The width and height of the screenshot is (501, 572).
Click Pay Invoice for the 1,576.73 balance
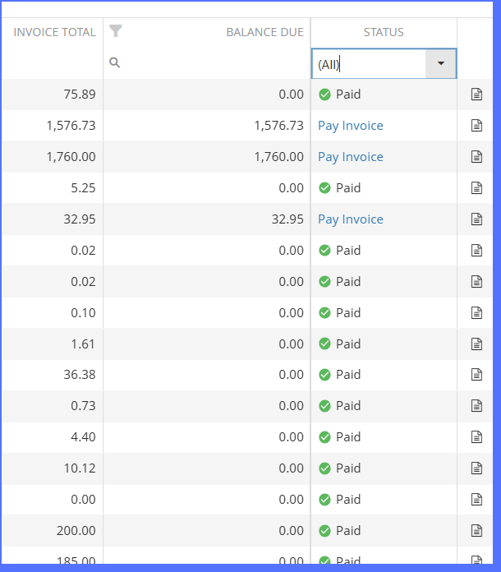(x=351, y=126)
